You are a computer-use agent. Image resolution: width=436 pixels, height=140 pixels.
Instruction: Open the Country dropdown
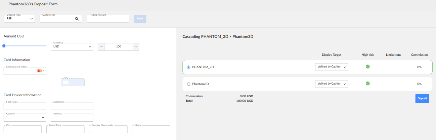25,118
